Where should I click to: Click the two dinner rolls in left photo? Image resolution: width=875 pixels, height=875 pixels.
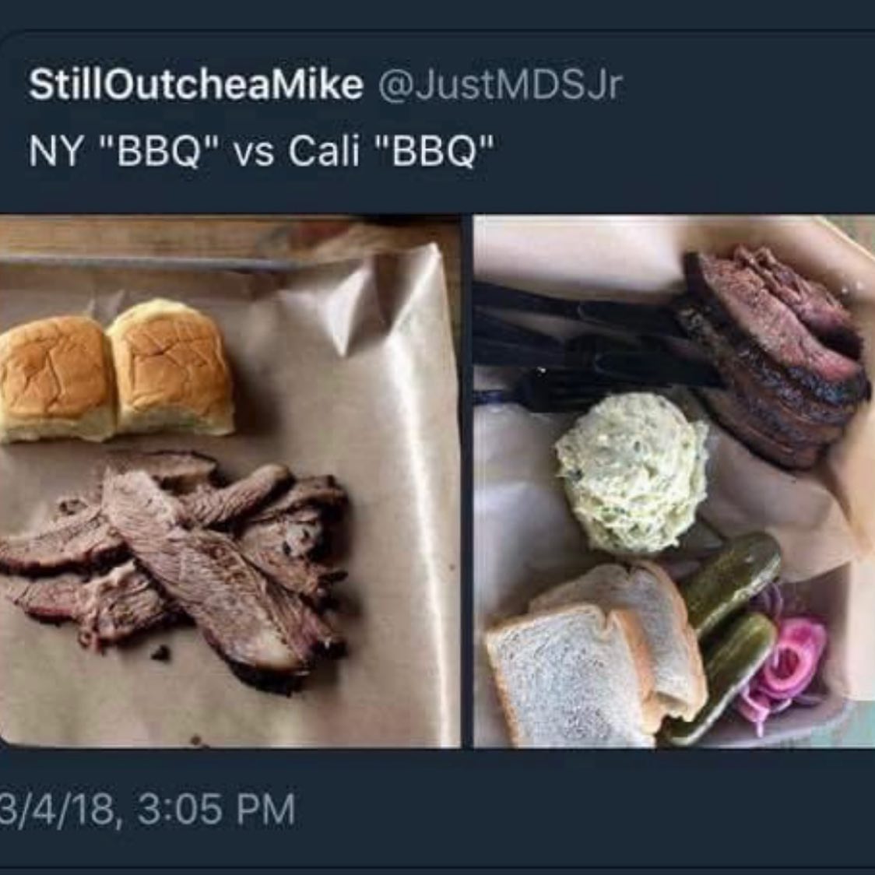coord(116,371)
